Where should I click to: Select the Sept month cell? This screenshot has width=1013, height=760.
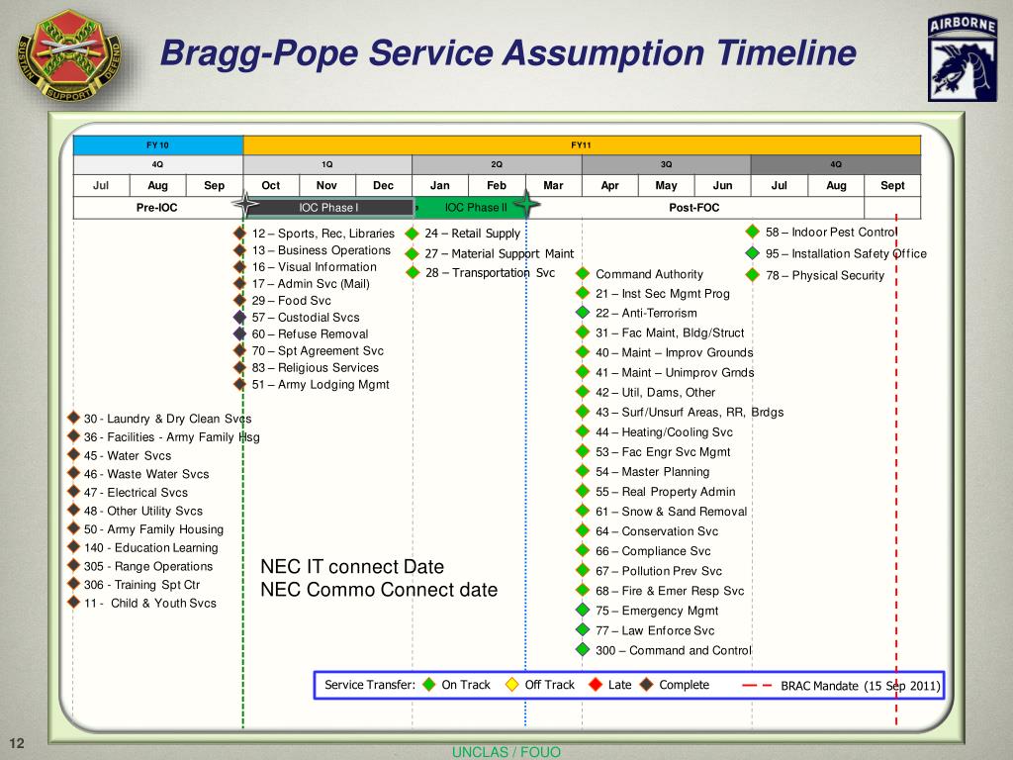click(x=893, y=185)
